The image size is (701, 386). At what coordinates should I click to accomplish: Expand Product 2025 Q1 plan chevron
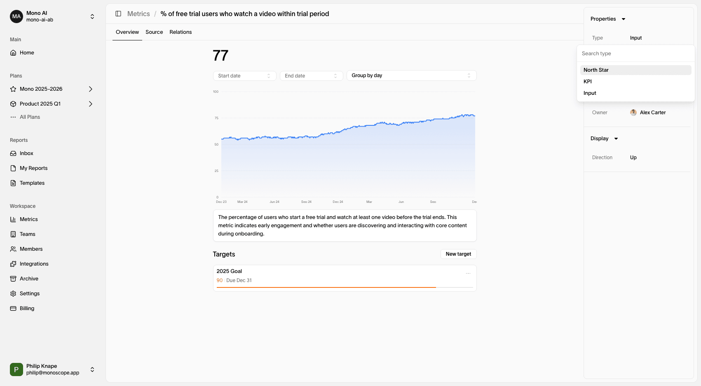tap(91, 104)
